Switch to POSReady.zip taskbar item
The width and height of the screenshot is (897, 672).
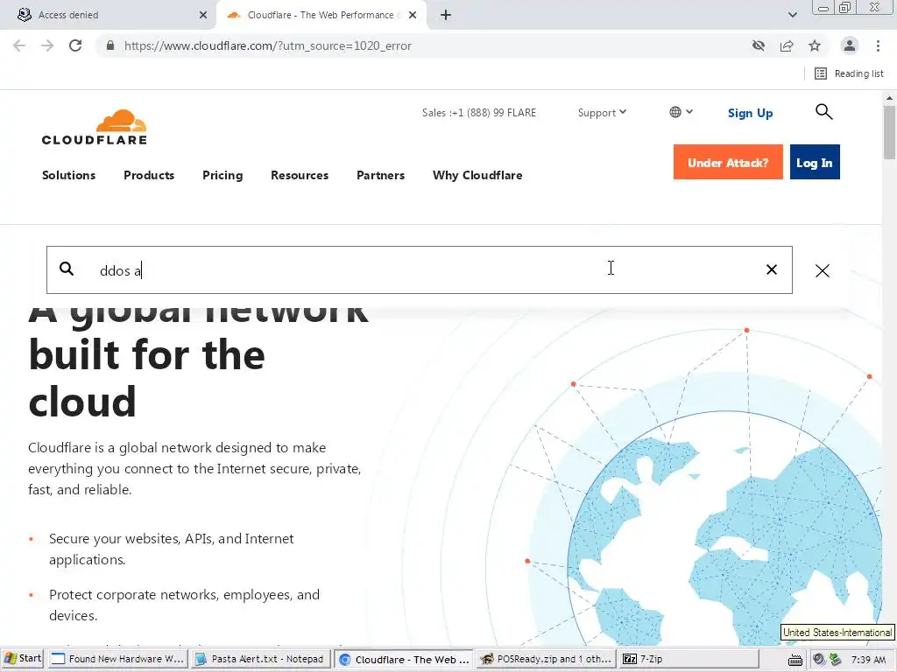click(x=546, y=659)
